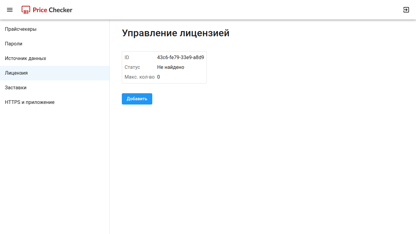The width and height of the screenshot is (416, 234).
Task: Click the Price Checker logo
Action: click(x=47, y=10)
